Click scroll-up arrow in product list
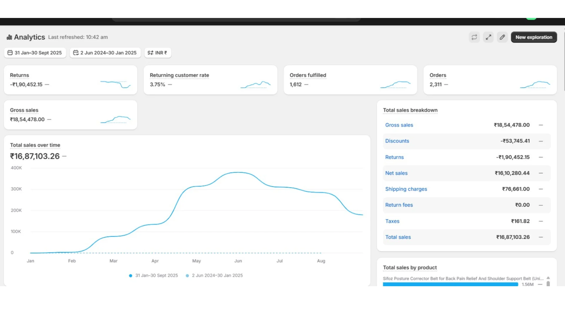 548,278
